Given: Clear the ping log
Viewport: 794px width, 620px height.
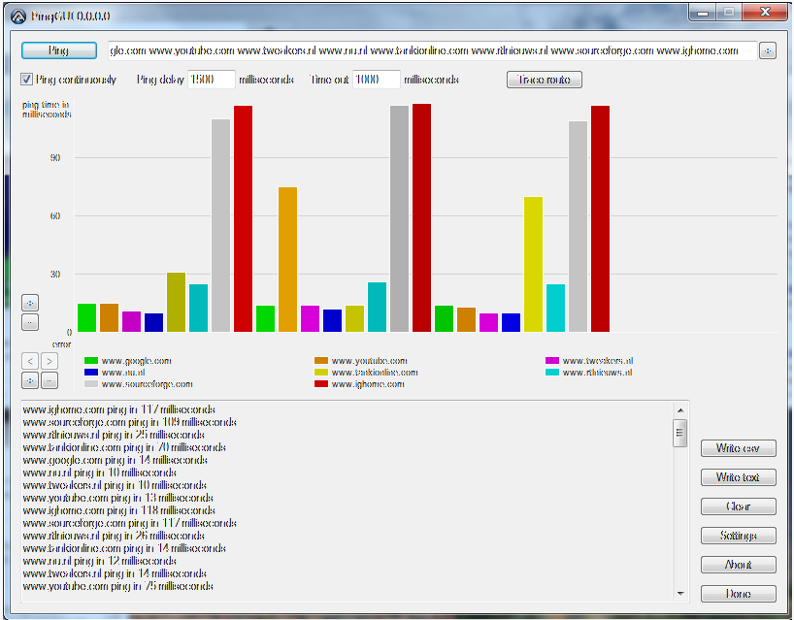Looking at the screenshot, I should [739, 506].
